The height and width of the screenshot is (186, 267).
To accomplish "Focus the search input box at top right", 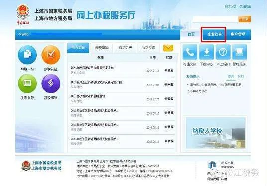I will pos(215,19).
